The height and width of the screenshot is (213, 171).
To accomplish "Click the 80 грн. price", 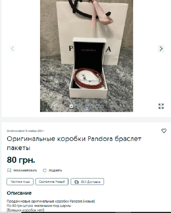I will 21,160.
